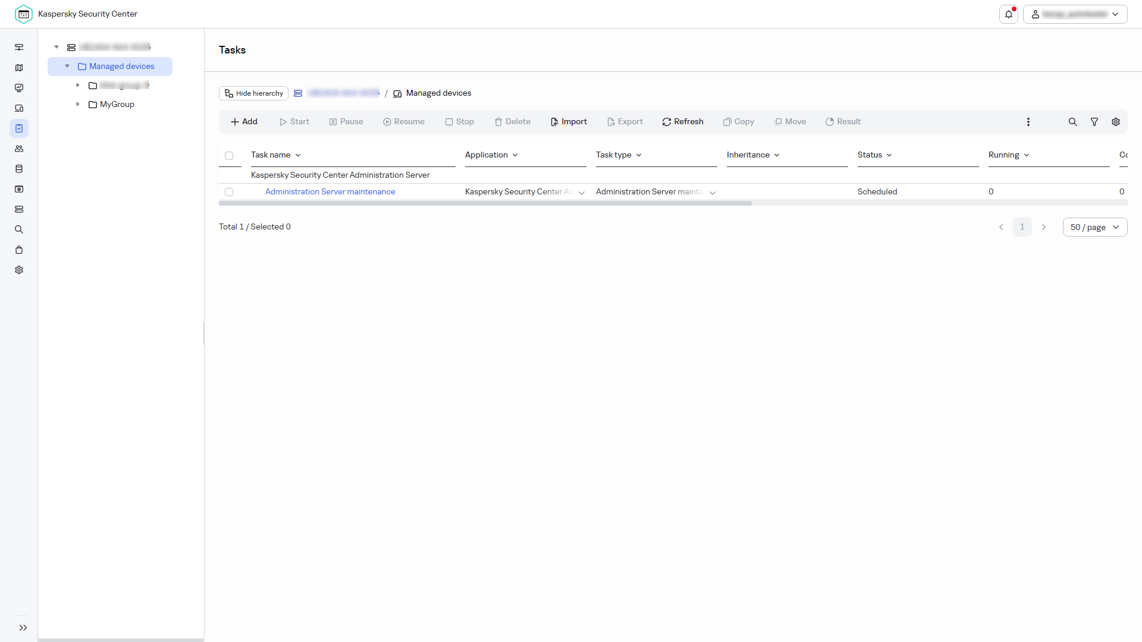Add a new task

[244, 122]
